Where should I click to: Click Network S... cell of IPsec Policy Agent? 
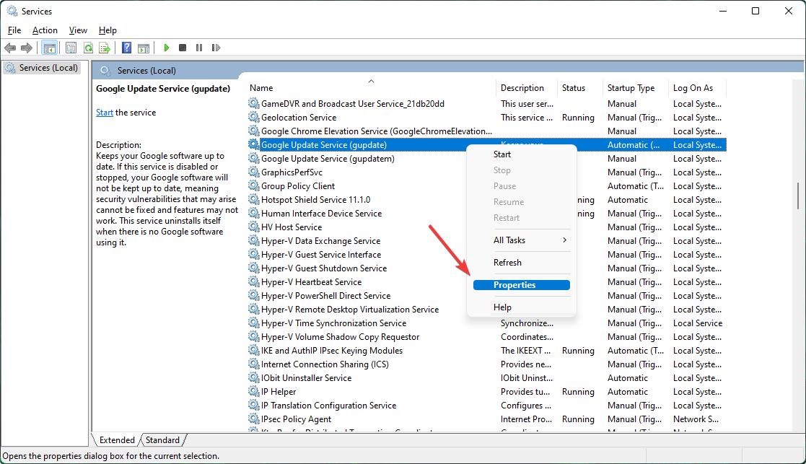point(696,419)
